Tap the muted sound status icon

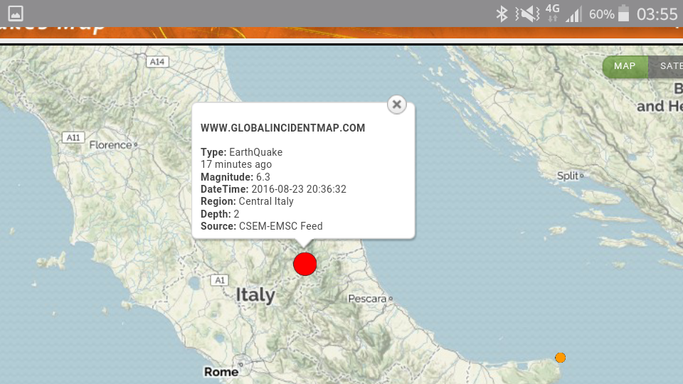527,14
